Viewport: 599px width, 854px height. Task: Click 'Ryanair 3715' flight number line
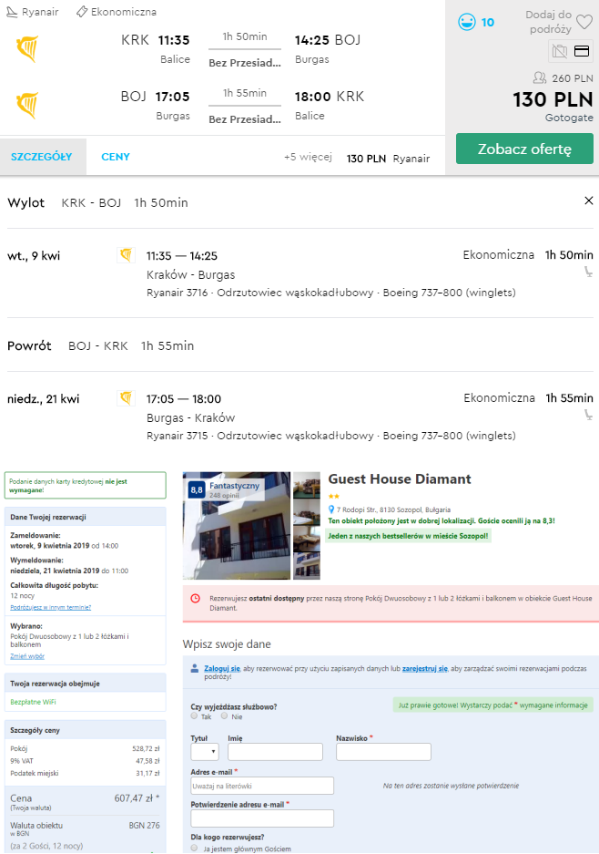pos(330,436)
